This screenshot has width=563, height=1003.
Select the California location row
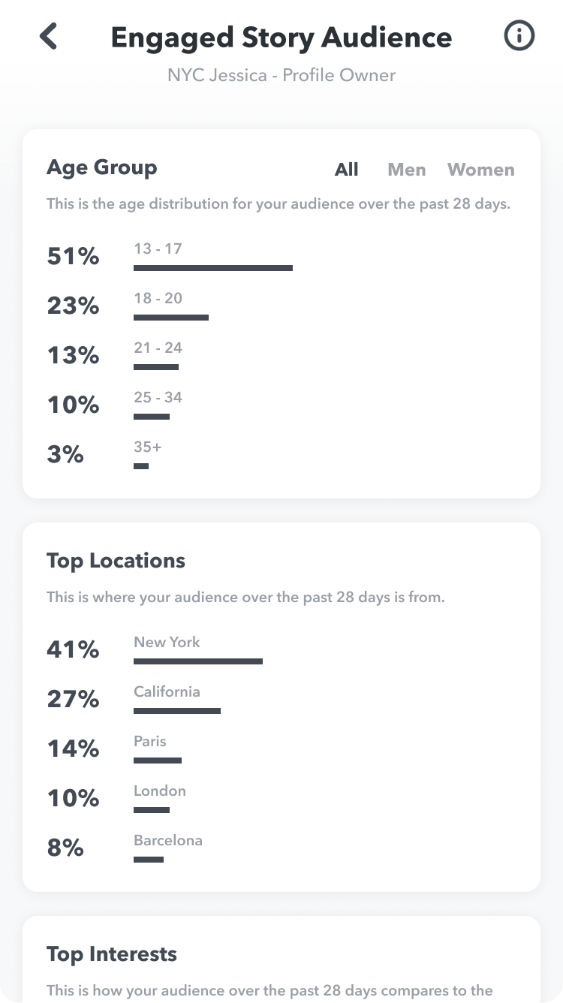coord(281,700)
